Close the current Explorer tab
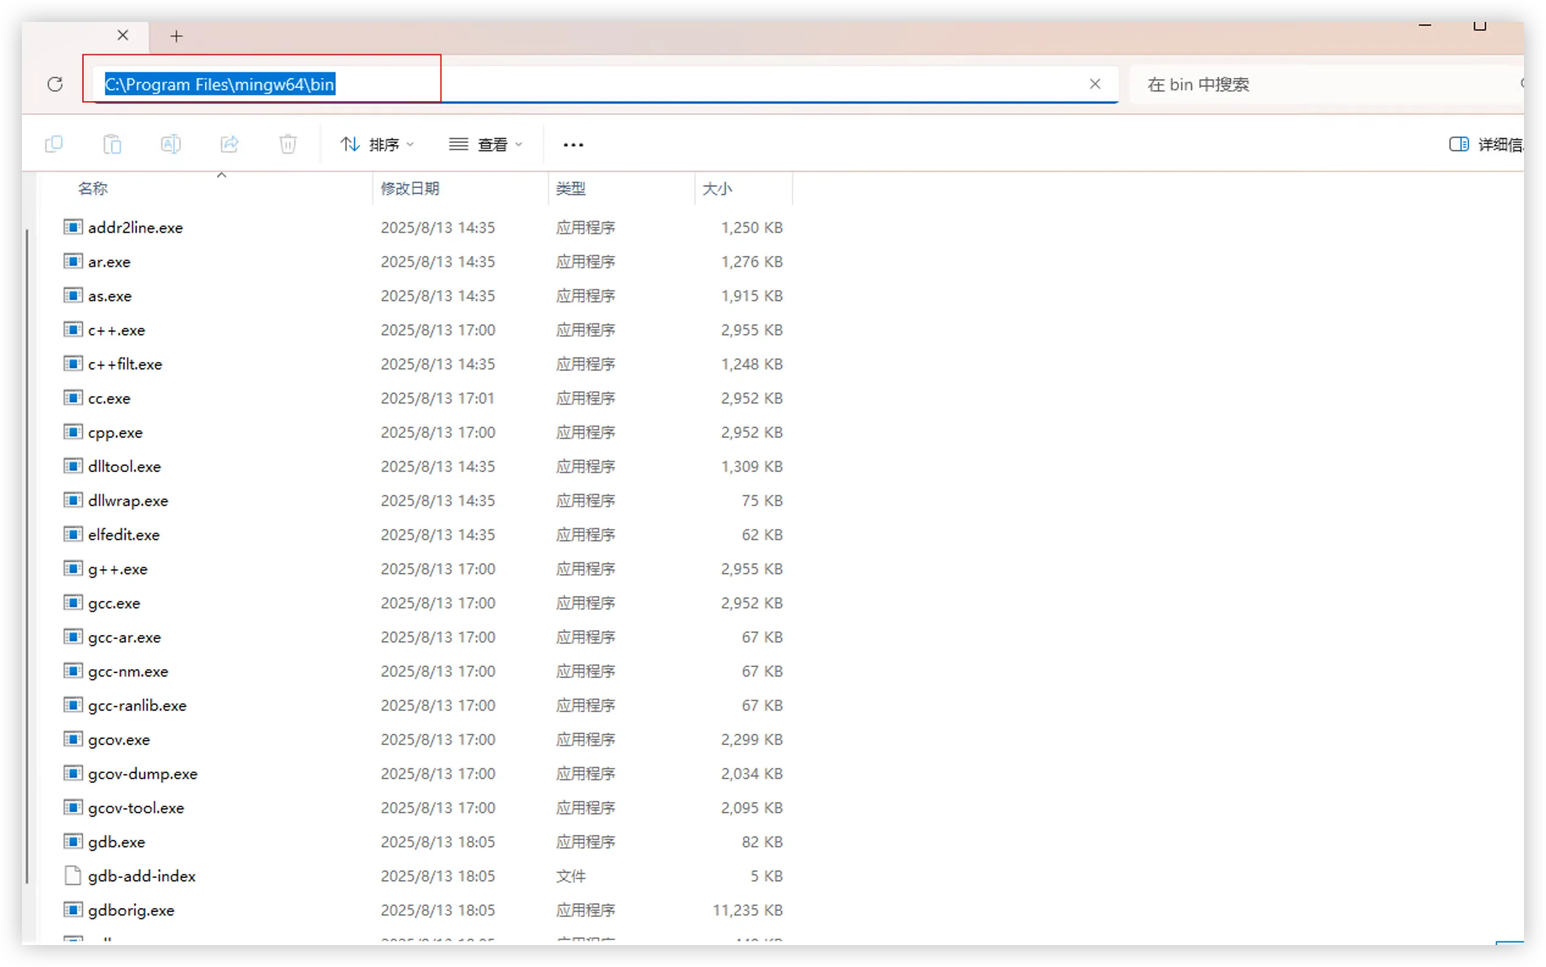This screenshot has width=1546, height=967. 123,36
